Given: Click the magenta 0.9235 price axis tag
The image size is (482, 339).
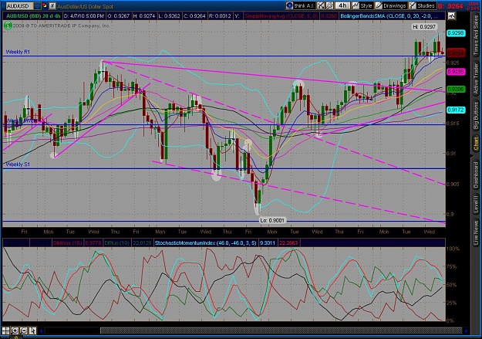Looking at the screenshot, I should 456,72.
